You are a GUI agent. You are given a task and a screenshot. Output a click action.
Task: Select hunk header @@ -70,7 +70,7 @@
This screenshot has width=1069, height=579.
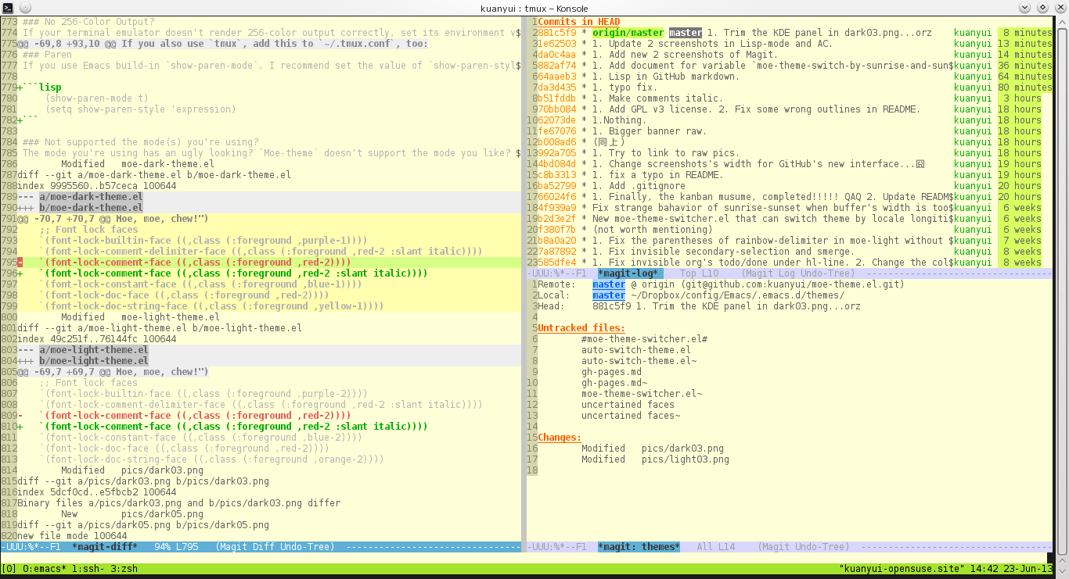point(113,219)
